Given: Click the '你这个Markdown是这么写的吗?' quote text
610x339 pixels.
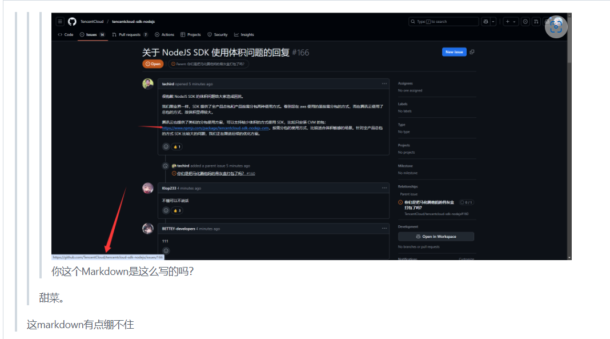Looking at the screenshot, I should click(123, 272).
